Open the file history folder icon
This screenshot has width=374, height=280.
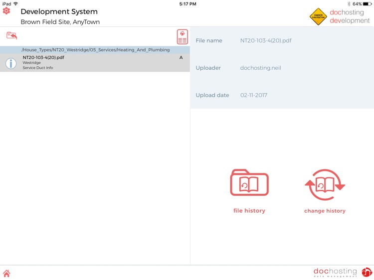pyautogui.click(x=249, y=182)
